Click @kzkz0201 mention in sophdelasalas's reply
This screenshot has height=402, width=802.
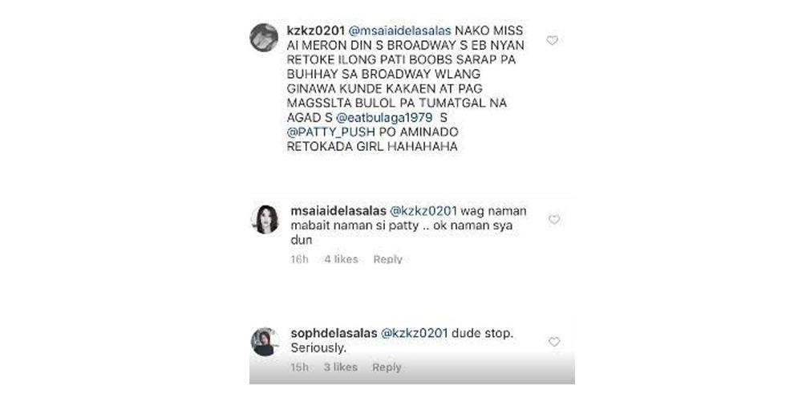click(x=415, y=333)
